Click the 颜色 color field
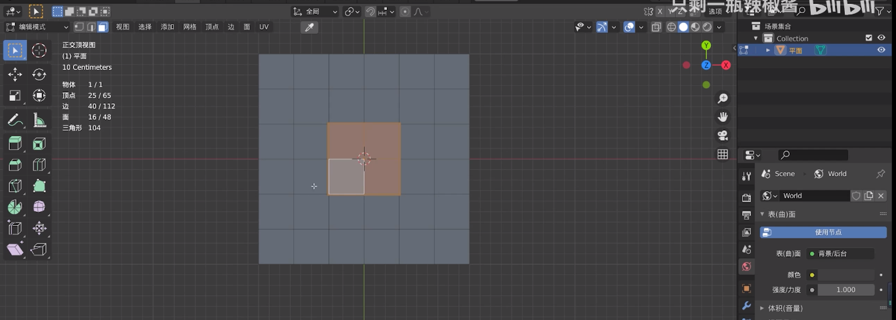This screenshot has height=320, width=896. click(846, 275)
